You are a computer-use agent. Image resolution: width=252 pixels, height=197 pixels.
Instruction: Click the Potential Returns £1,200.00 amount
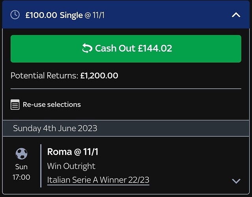(x=99, y=76)
